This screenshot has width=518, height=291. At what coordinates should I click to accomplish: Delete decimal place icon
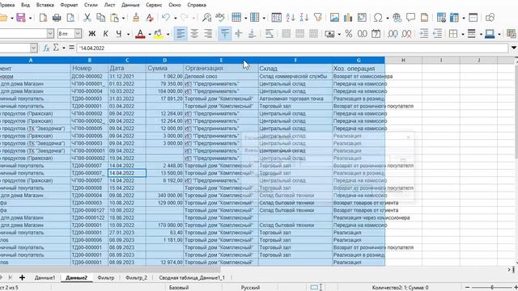(x=406, y=34)
